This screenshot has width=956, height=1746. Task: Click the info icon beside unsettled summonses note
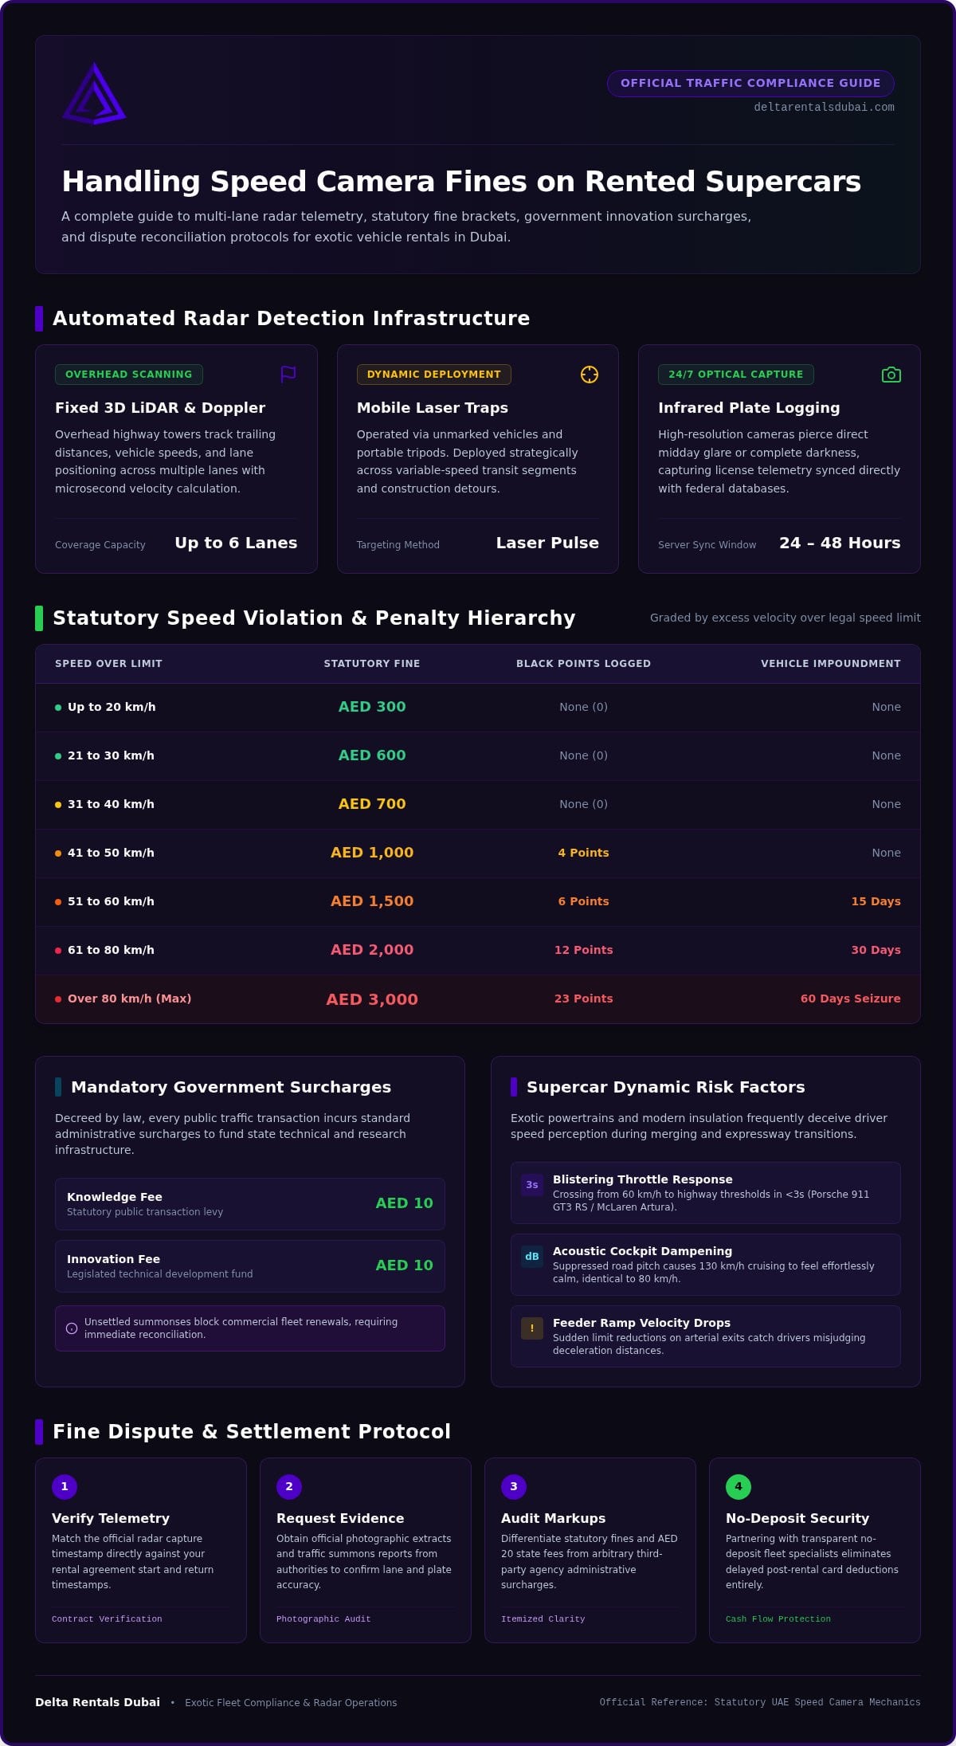click(72, 1328)
